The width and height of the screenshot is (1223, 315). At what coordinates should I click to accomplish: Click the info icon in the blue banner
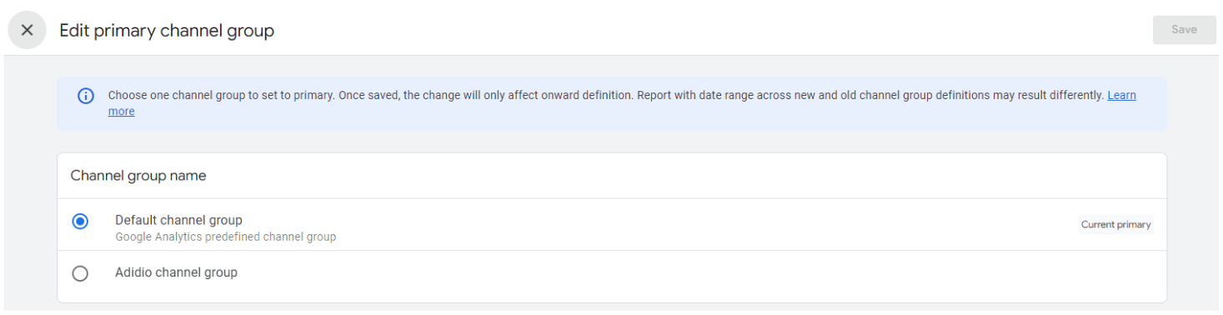[x=86, y=96]
